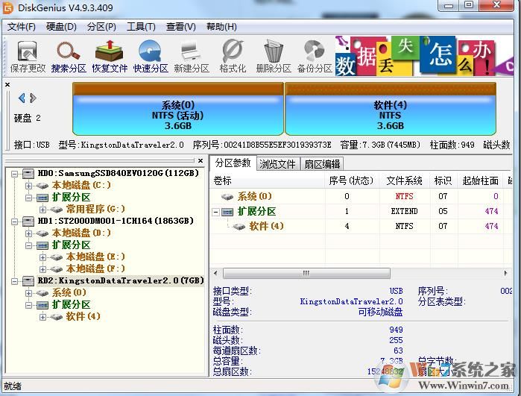Open the 恢复文件 (Recover Files) tool
521x396 pixels.
coord(110,56)
